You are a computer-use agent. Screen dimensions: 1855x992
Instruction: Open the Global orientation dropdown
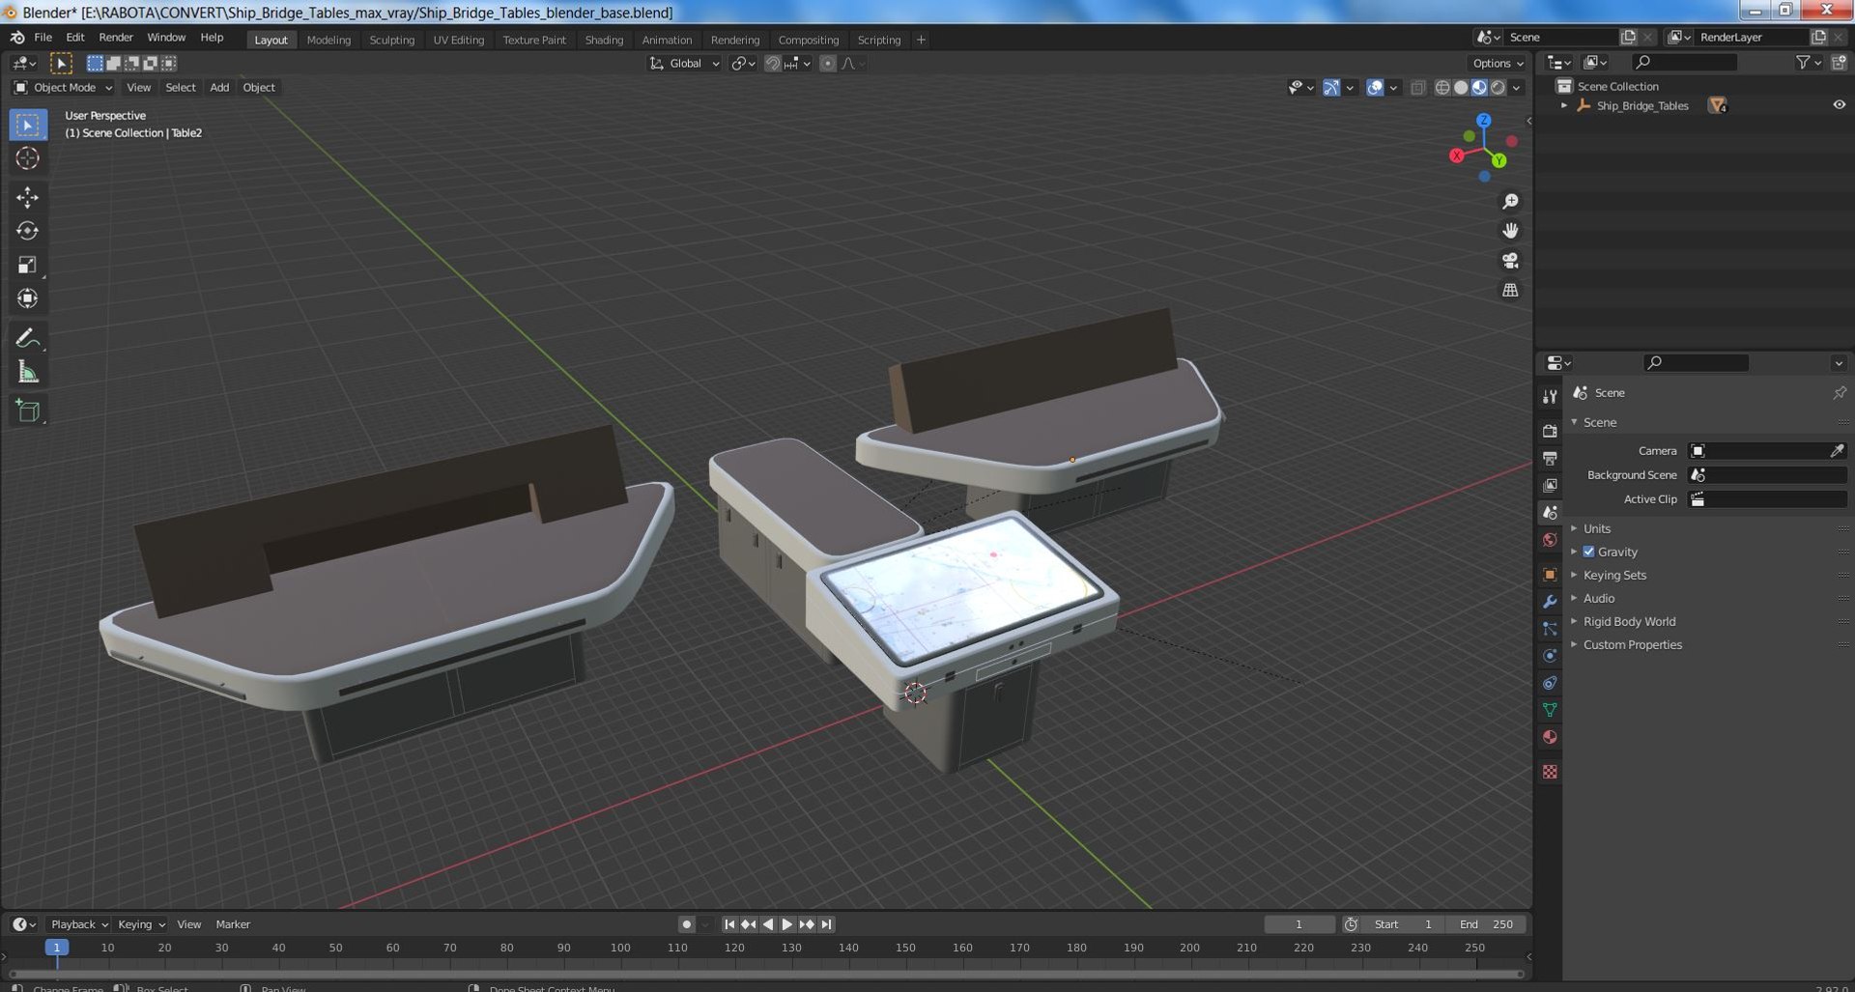[684, 64]
